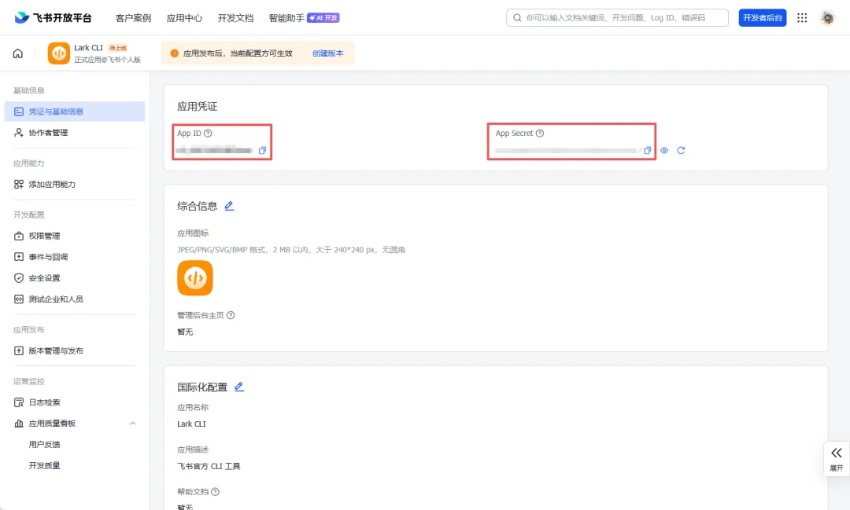The width and height of the screenshot is (850, 510).
Task: Open 用户反馈 sub-item
Action: pyautogui.click(x=44, y=445)
